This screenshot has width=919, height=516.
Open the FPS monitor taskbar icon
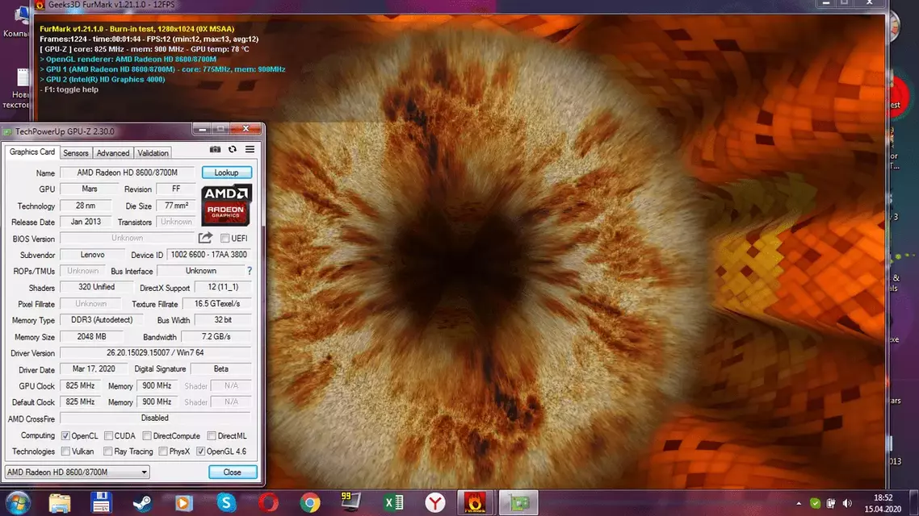(351, 502)
